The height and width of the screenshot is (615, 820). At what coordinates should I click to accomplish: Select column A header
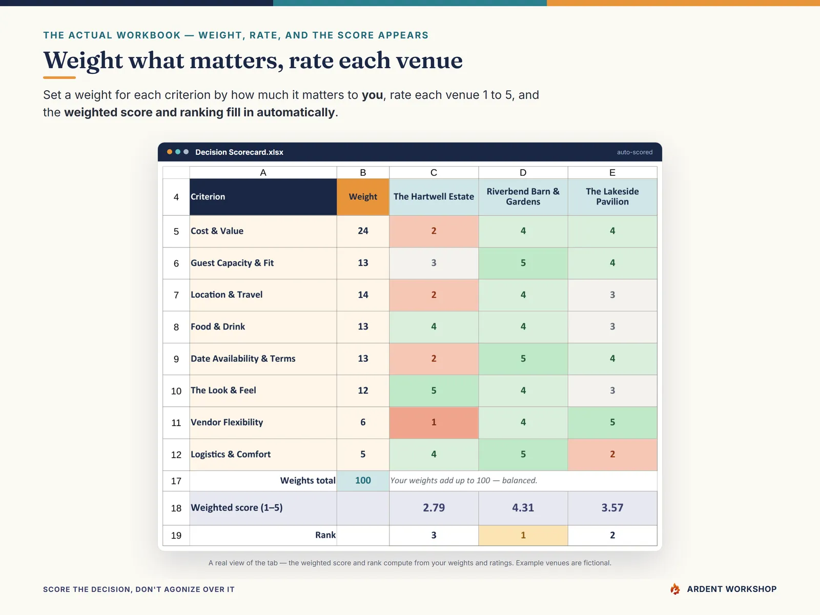263,173
